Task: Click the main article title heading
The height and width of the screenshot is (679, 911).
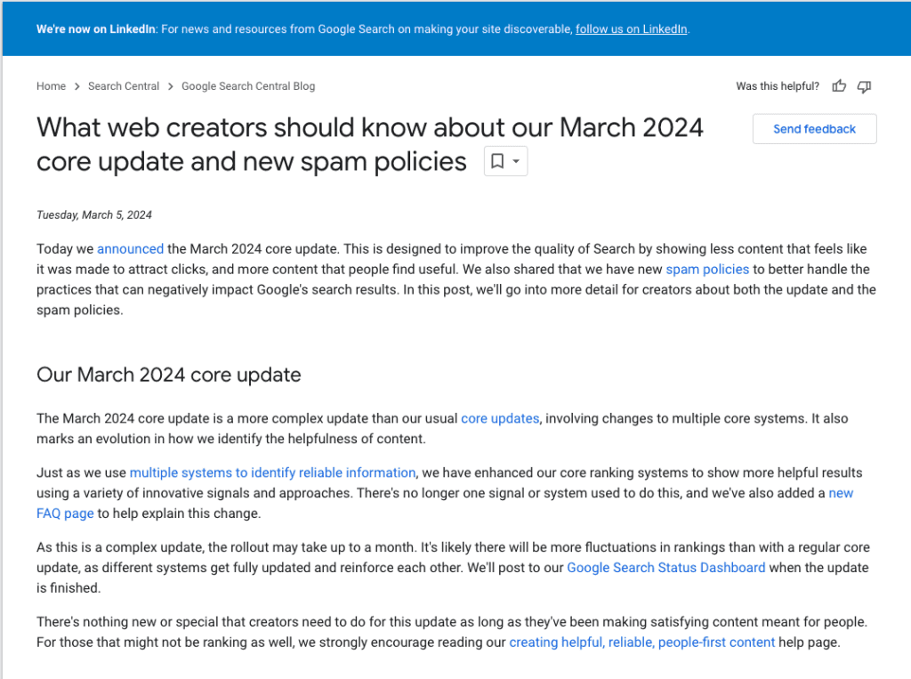Action: click(369, 144)
